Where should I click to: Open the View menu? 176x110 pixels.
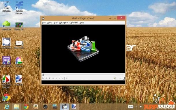(x=50, y=23)
